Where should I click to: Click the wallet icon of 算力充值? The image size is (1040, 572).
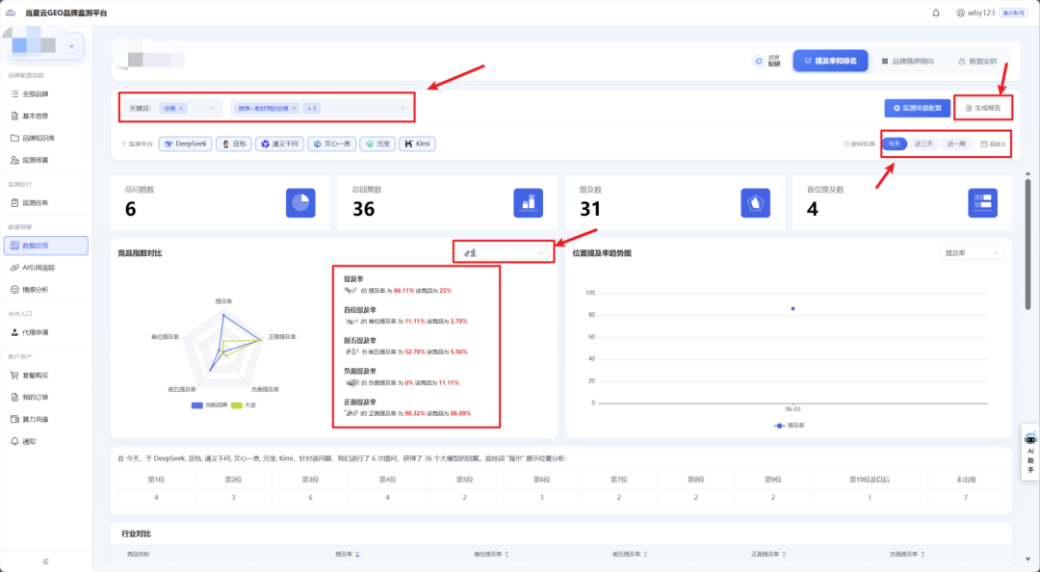14,420
